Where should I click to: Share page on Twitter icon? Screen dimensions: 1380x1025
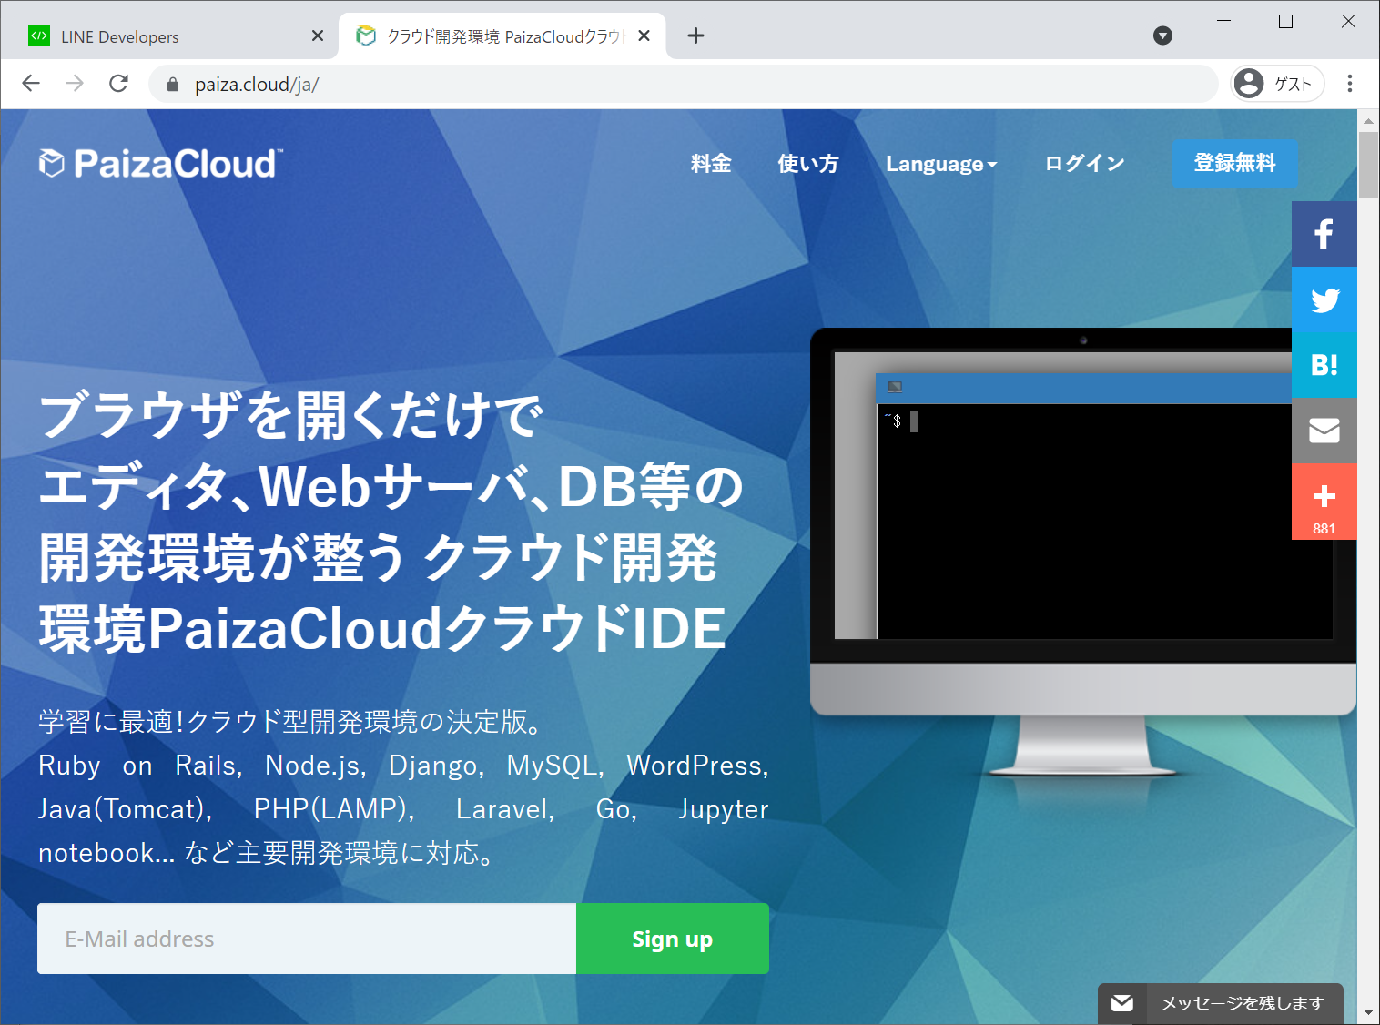pyautogui.click(x=1324, y=299)
